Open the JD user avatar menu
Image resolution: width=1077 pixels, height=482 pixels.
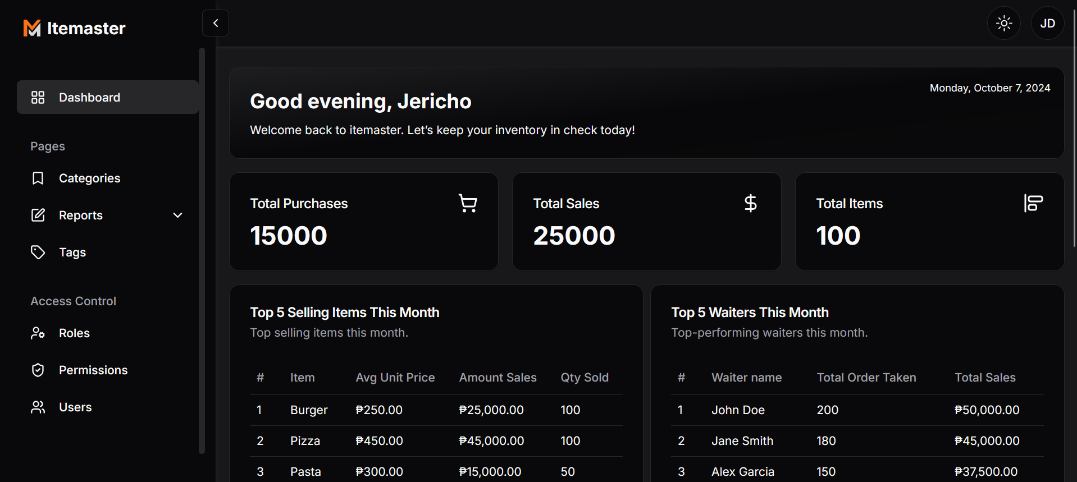coord(1047,23)
